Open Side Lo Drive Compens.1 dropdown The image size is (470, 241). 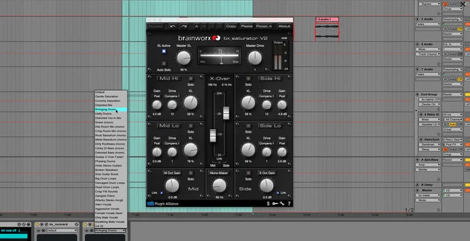point(266,144)
